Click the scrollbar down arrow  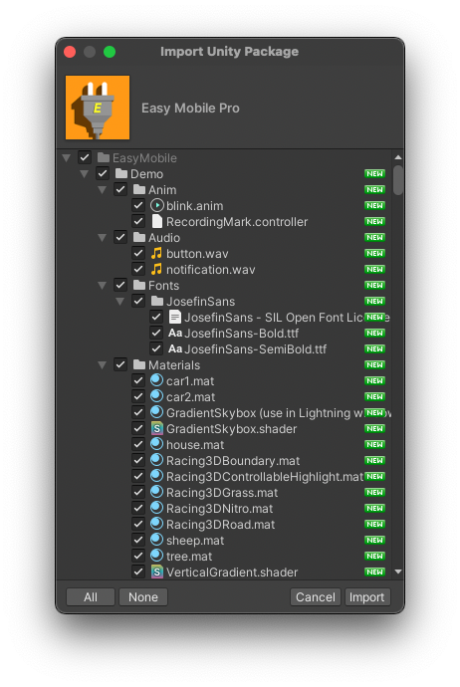click(398, 572)
